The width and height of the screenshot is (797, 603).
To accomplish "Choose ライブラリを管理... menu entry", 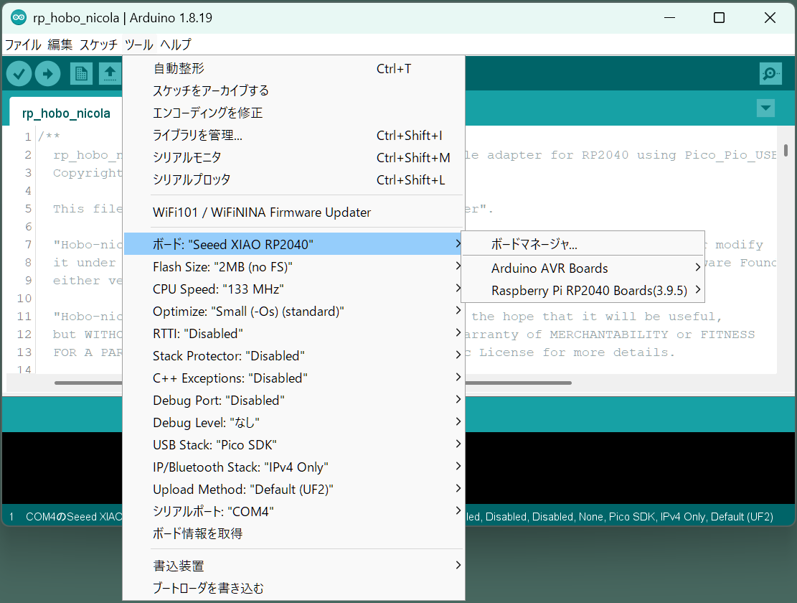I will (x=197, y=135).
